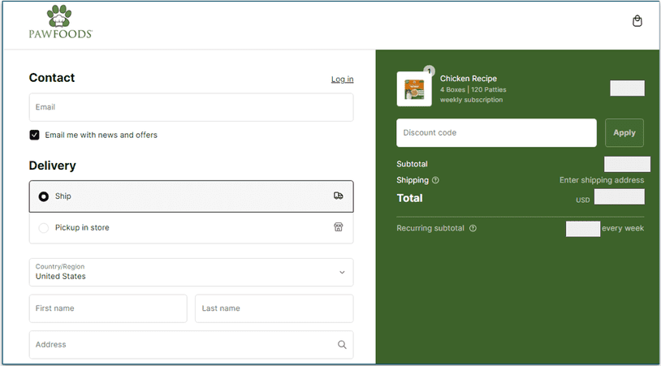Click the Subtotal label
Viewport: 661px width, 366px height.
tap(412, 164)
